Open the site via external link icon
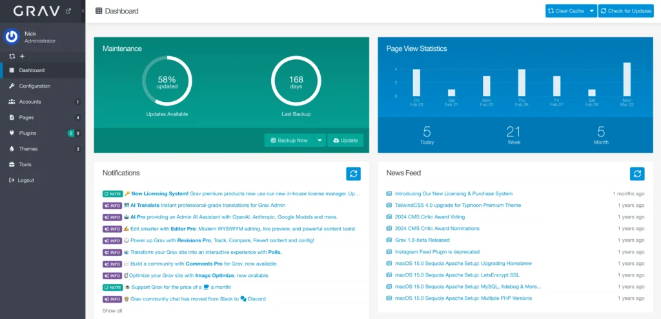 68,12
